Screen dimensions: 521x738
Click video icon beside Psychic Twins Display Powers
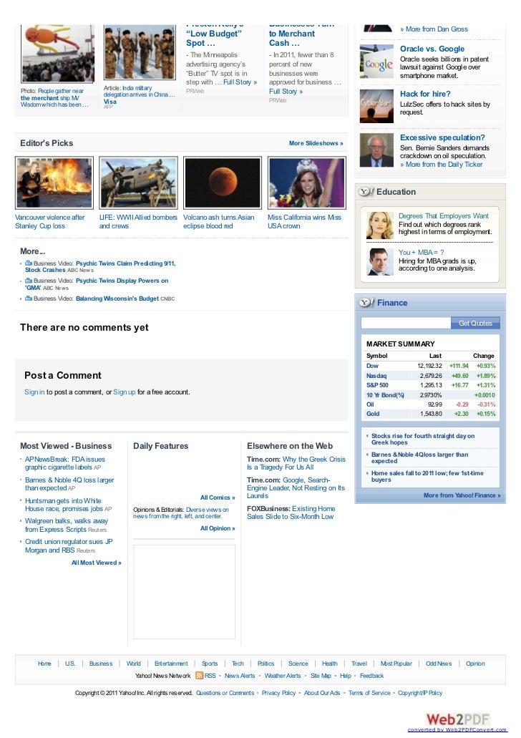point(28,281)
